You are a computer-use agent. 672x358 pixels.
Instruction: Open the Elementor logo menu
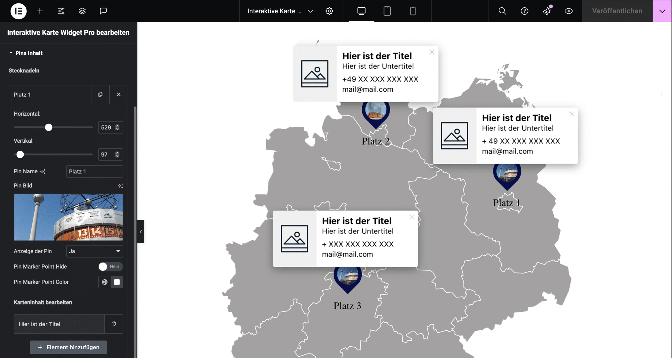coord(18,11)
